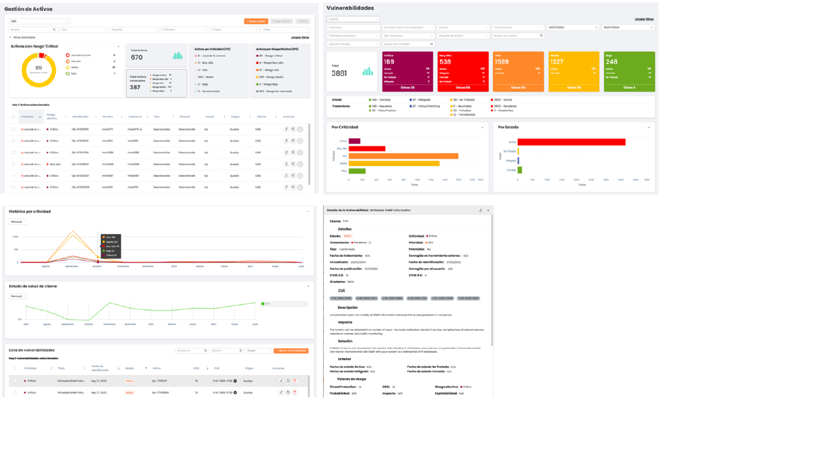This screenshot has height=465, width=828.
Task: Click the orange Alta bar in Por Criticidad chart
Action: point(403,156)
